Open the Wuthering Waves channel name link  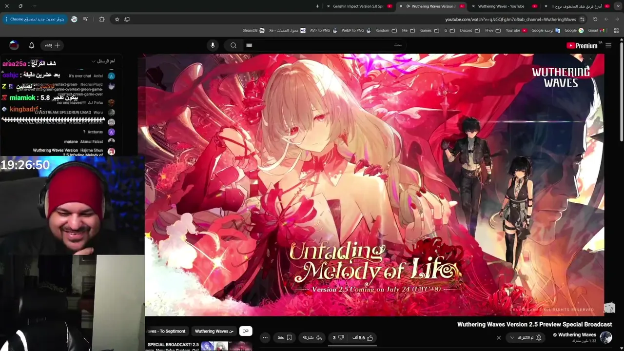(x=577, y=335)
